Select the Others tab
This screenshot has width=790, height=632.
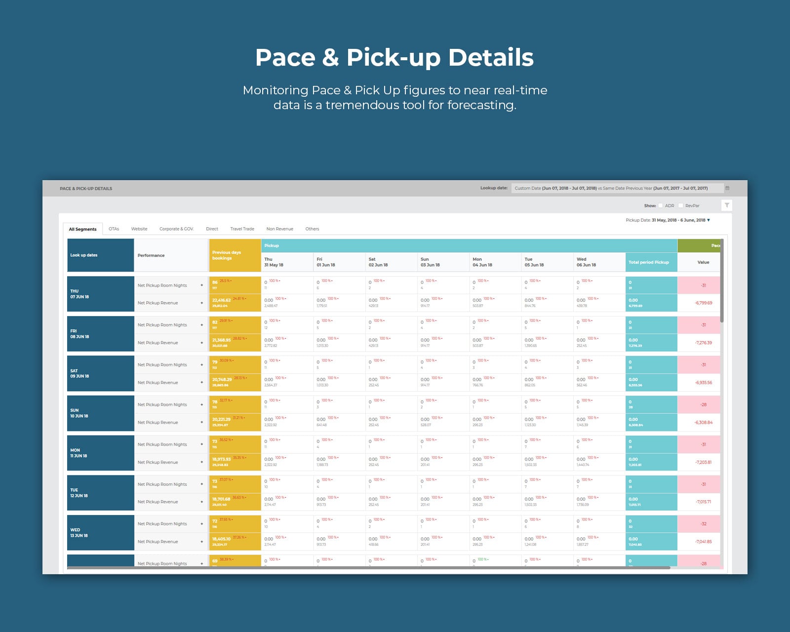[x=312, y=229]
